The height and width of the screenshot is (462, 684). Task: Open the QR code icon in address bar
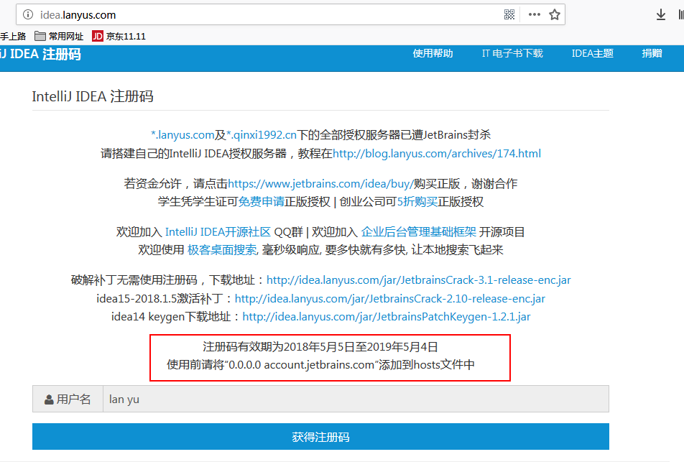click(x=509, y=15)
